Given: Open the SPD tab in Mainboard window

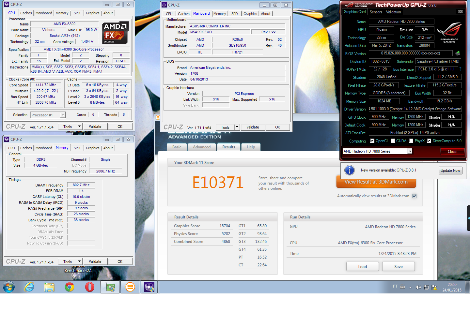Looking at the screenshot, I should click(x=234, y=14).
